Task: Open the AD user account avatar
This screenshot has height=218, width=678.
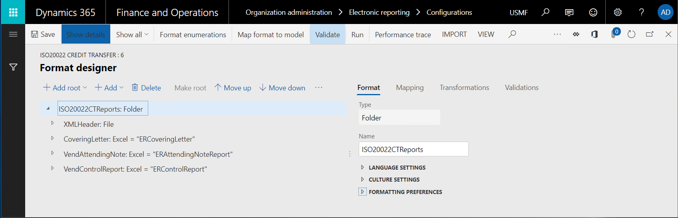Action: (x=666, y=12)
